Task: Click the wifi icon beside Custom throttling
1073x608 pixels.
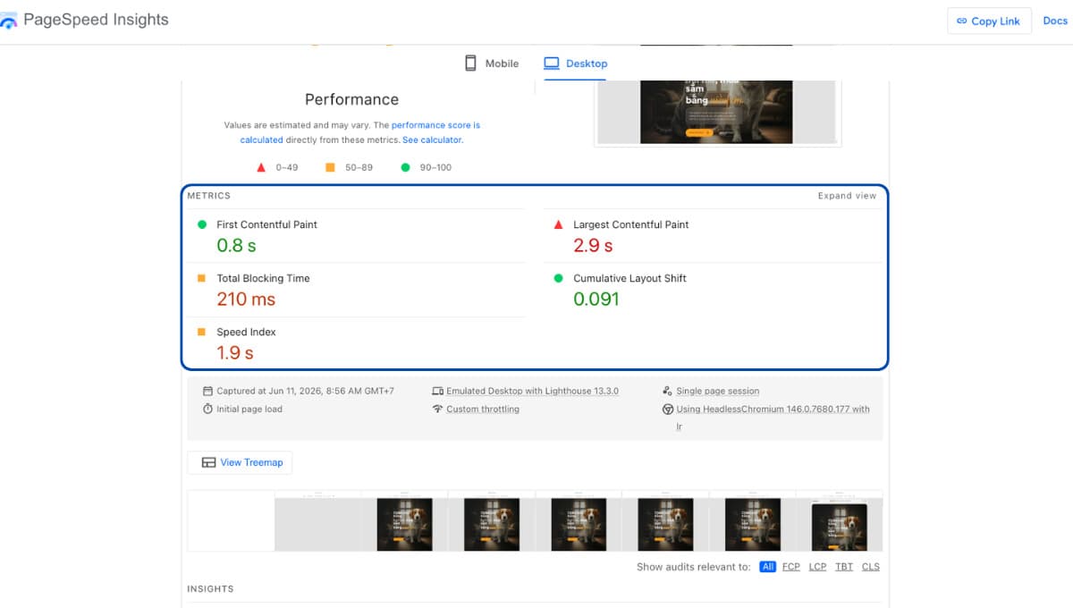Action: (437, 409)
